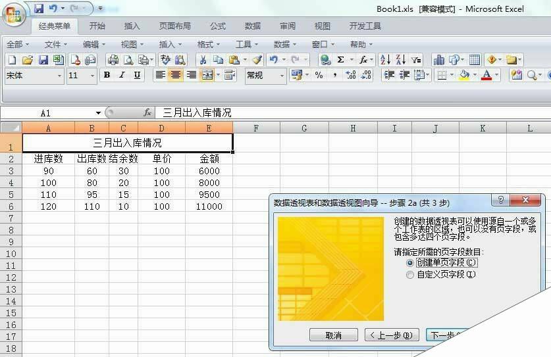
Task: Click the Cut scissors icon
Action: tap(203, 60)
